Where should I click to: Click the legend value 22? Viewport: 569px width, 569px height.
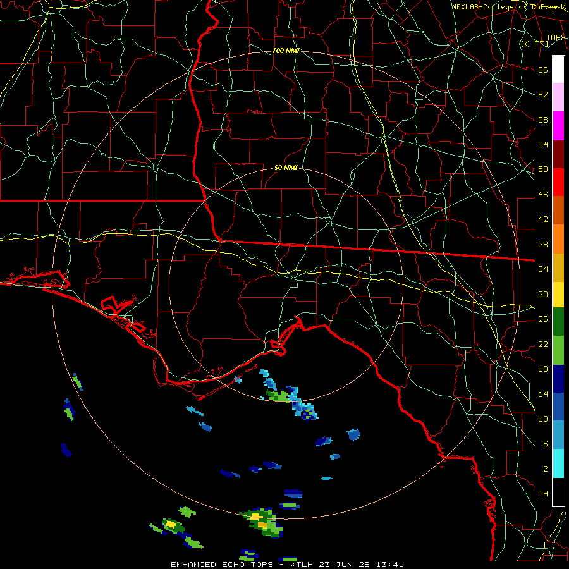point(543,344)
